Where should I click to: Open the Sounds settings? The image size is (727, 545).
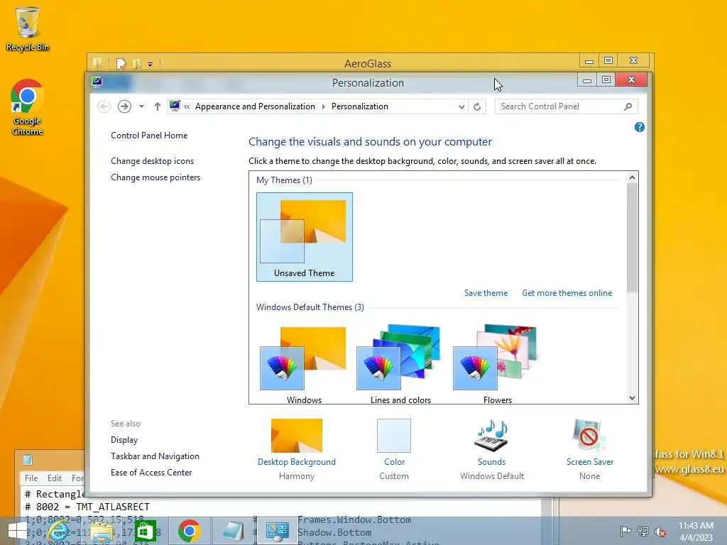[x=491, y=448]
